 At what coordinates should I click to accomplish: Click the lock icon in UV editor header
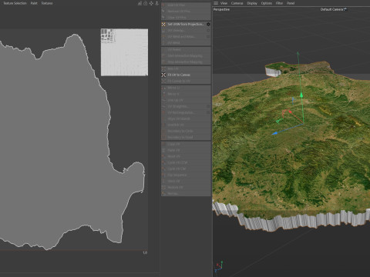point(146,3)
